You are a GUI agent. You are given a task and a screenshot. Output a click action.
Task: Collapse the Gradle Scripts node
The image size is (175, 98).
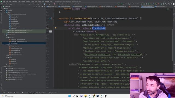tap(3, 67)
